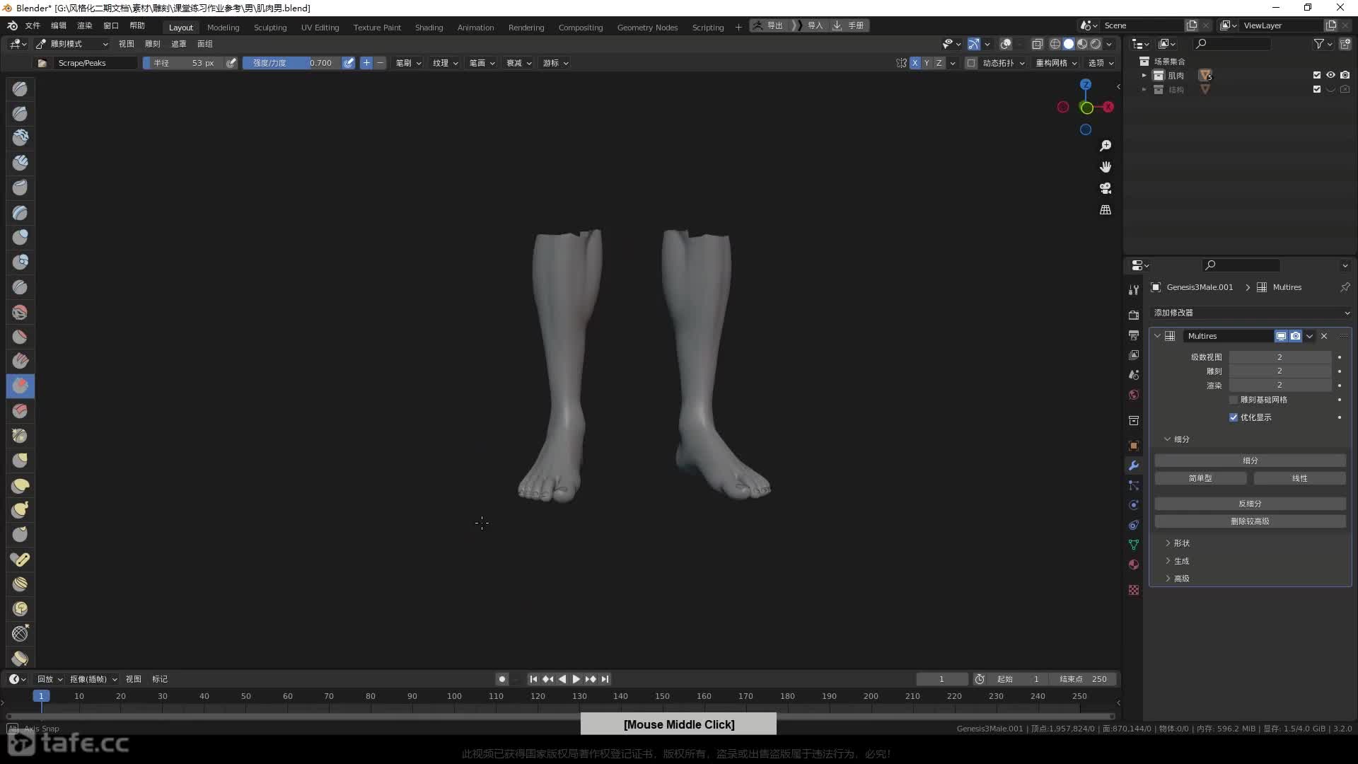
Task: Toggle X axis symmetry
Action: tap(915, 63)
